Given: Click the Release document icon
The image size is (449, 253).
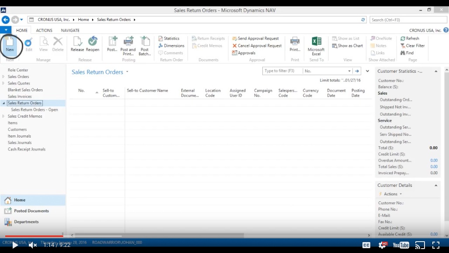Looking at the screenshot, I should point(77,44).
